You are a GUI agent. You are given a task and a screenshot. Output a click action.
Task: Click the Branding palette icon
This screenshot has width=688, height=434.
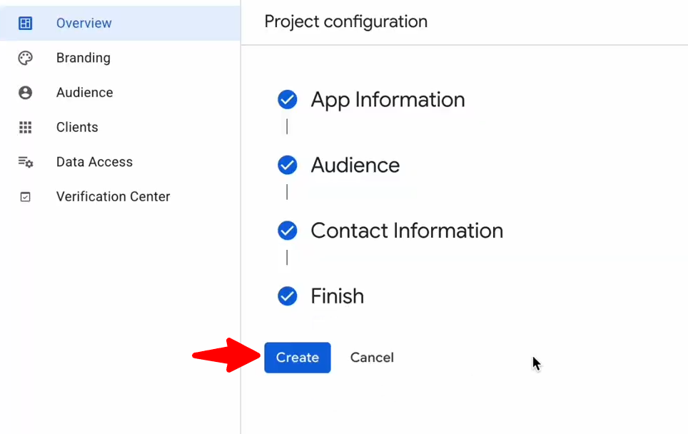coord(25,59)
